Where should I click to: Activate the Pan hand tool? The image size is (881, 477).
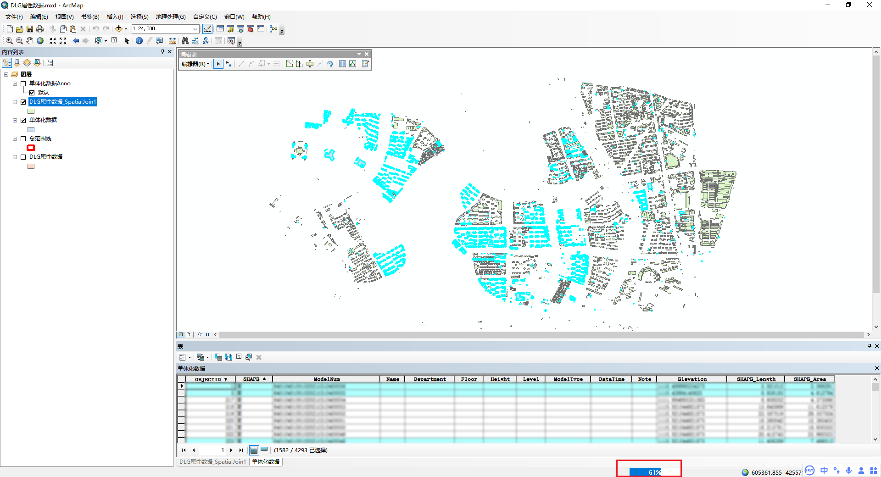point(30,41)
